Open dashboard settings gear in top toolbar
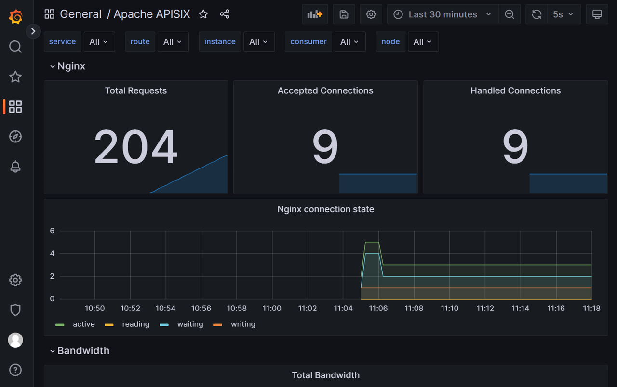Image resolution: width=617 pixels, height=387 pixels. click(371, 14)
